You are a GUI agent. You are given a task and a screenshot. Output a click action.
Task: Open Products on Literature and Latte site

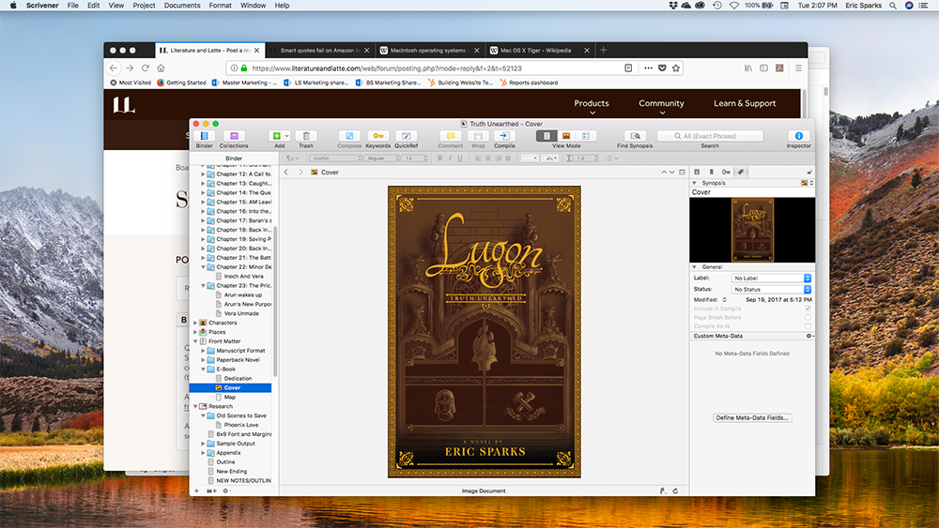pos(592,103)
